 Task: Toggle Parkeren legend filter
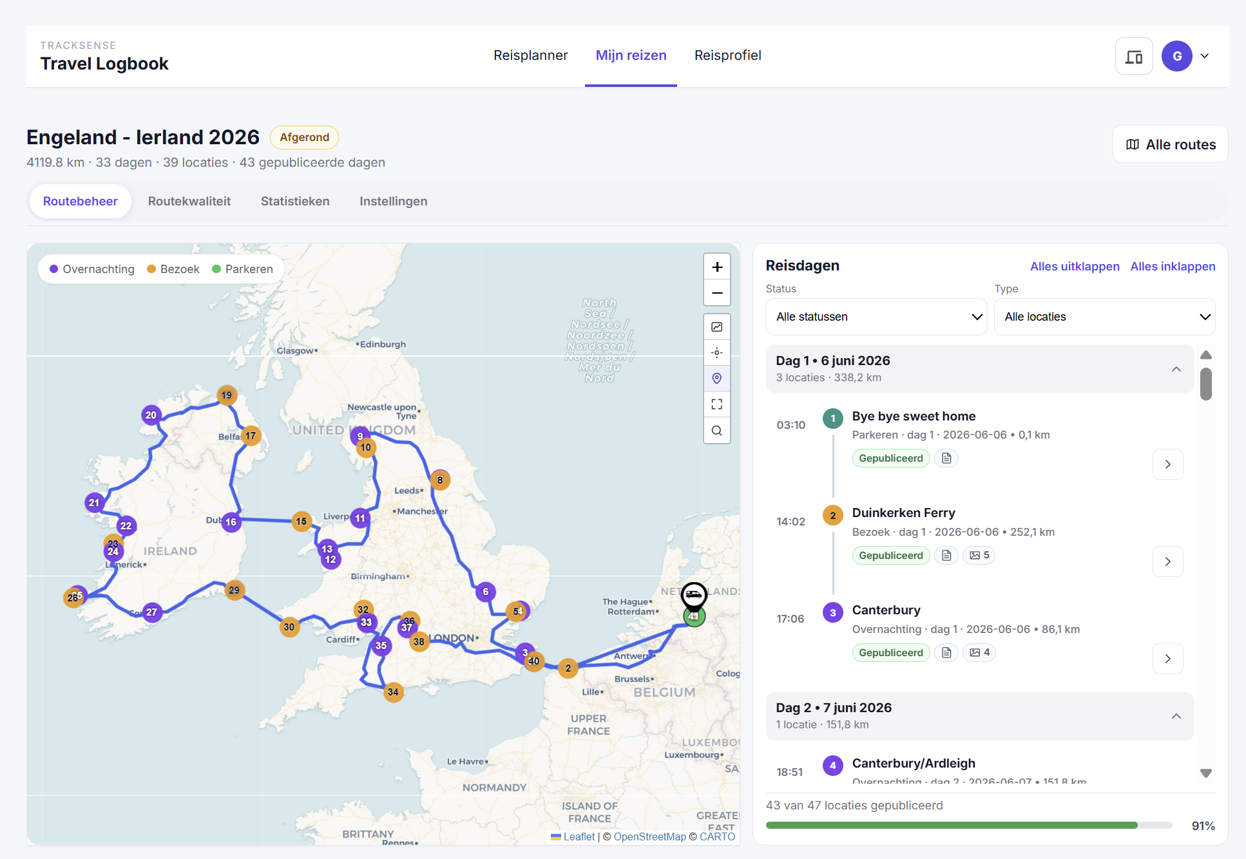click(x=243, y=269)
